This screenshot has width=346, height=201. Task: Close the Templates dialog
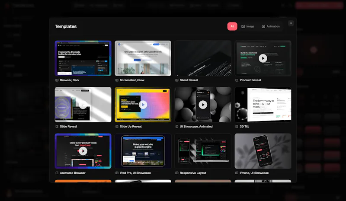coord(291,23)
